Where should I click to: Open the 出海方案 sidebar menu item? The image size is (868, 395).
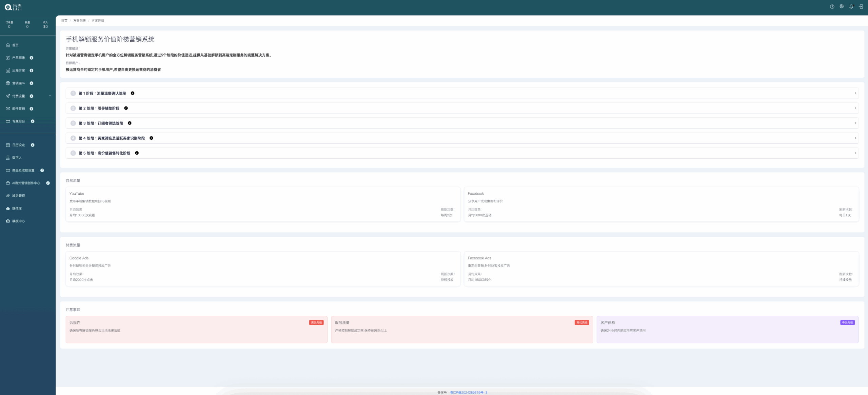19,71
